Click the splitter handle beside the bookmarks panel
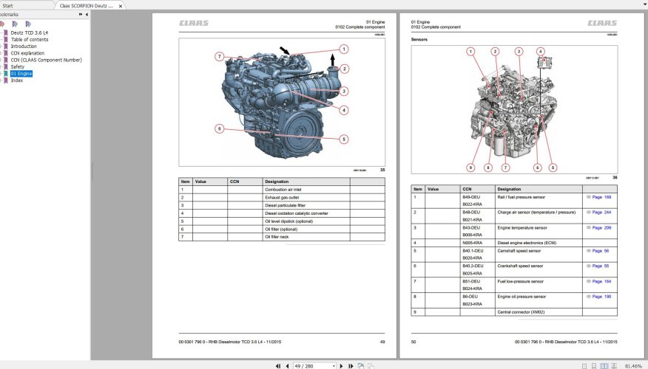The image size is (648, 369). (x=92, y=171)
